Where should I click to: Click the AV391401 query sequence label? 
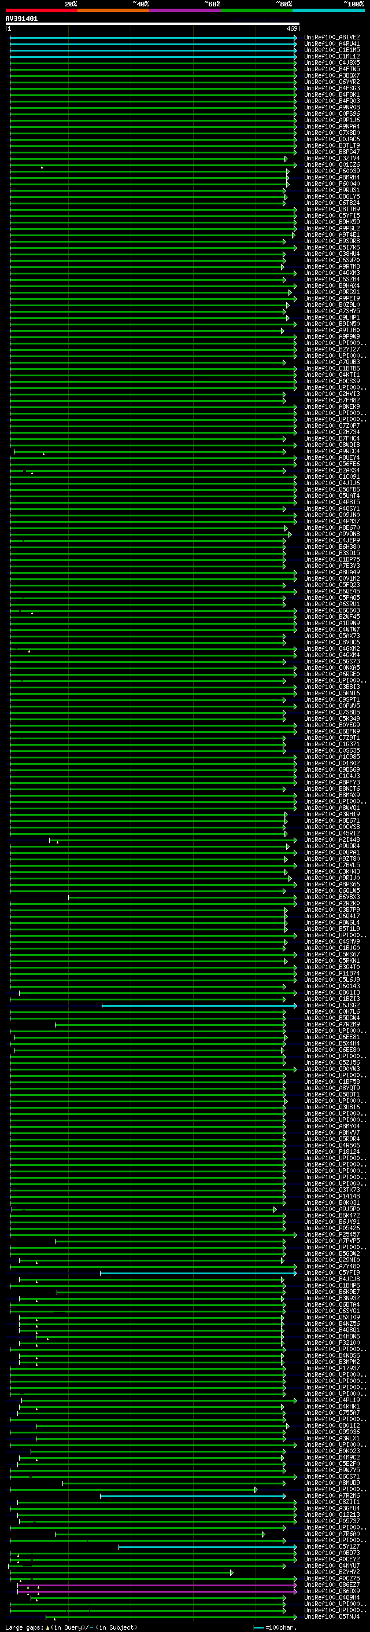tap(21, 19)
